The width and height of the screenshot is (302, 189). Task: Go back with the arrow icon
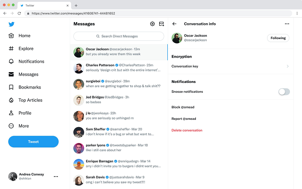pos(174,24)
